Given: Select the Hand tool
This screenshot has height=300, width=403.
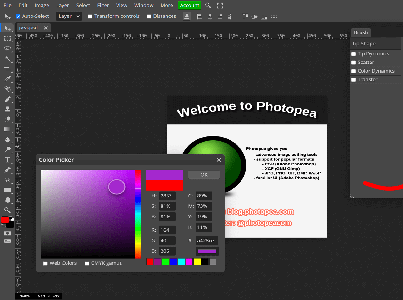Looking at the screenshot, I should 7,200.
